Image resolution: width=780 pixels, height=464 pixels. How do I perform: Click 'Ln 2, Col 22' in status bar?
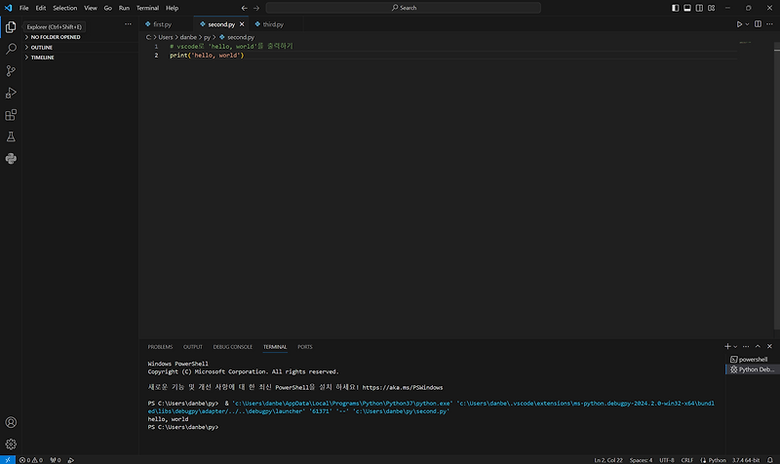607,460
